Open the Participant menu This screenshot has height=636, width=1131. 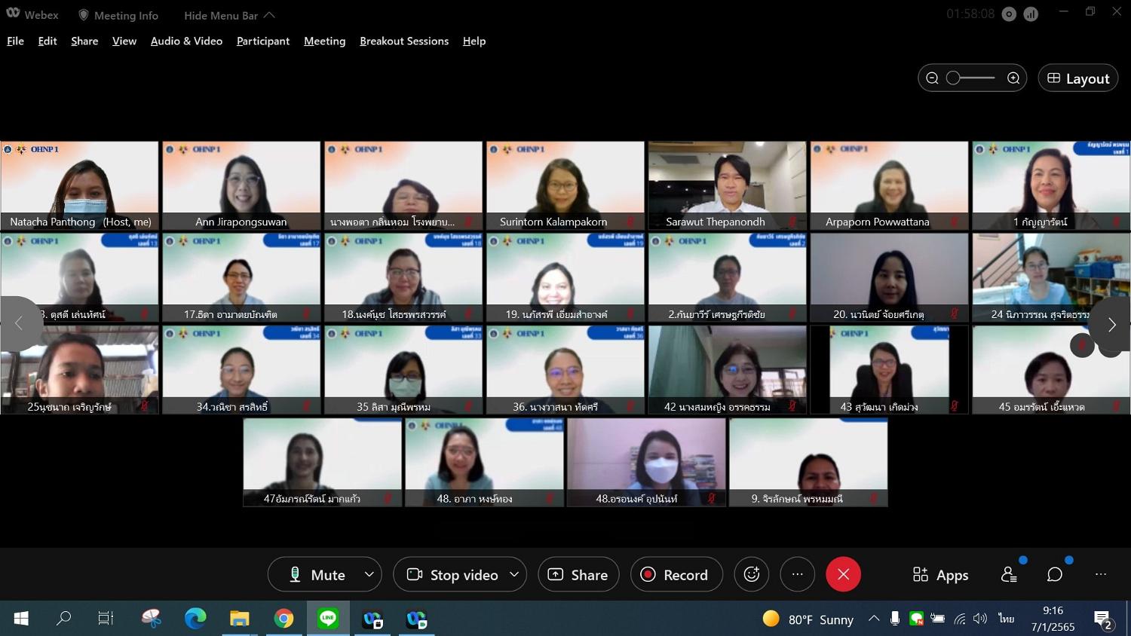tap(263, 41)
